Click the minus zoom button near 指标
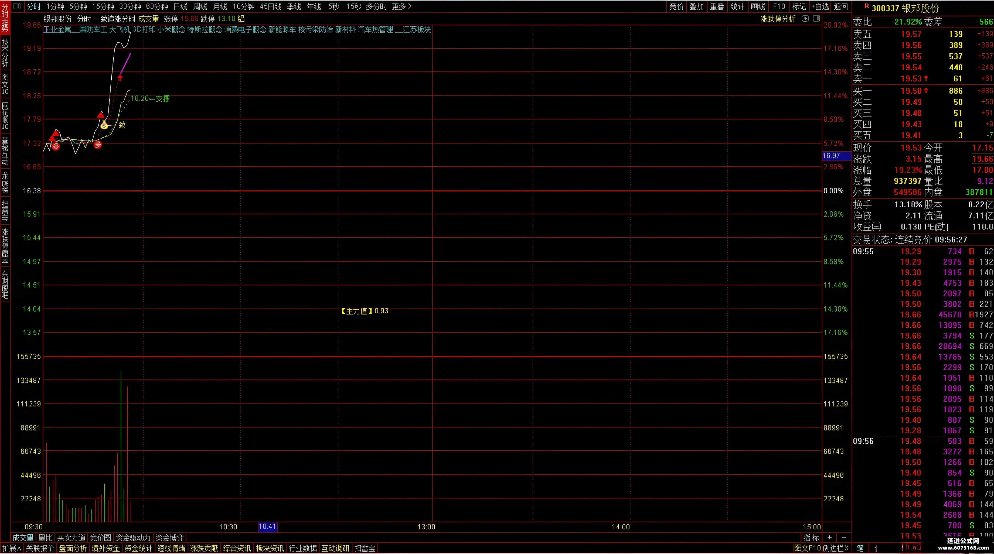 (x=844, y=537)
